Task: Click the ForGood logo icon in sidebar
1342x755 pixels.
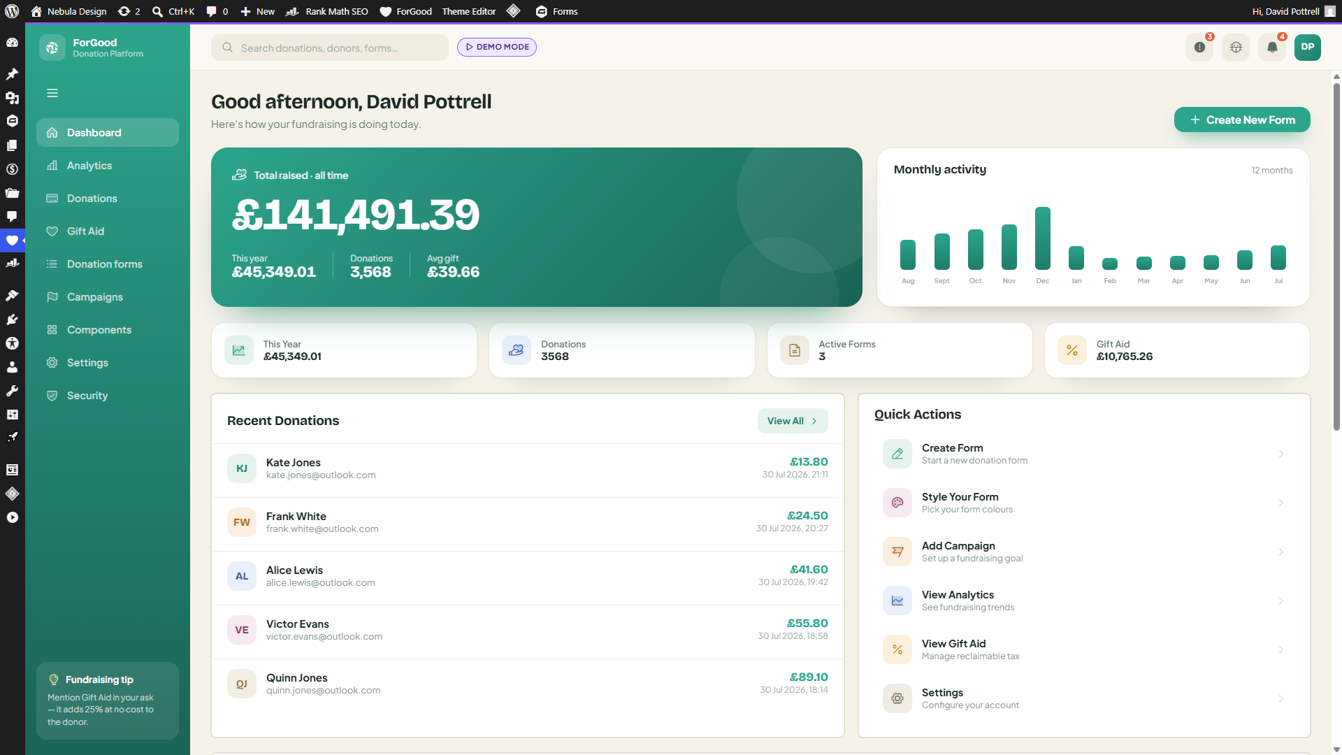Action: tap(52, 48)
